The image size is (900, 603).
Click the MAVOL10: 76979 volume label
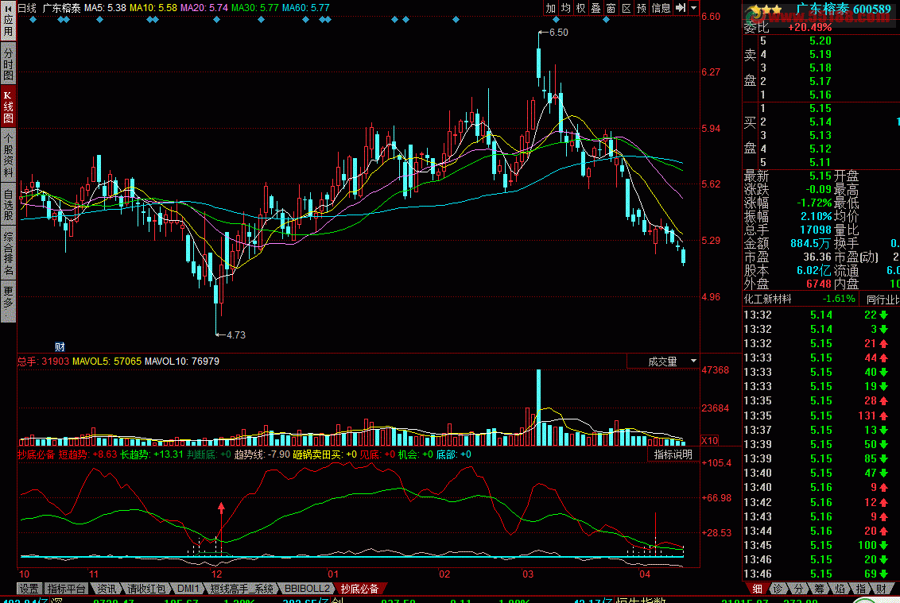tap(182, 361)
